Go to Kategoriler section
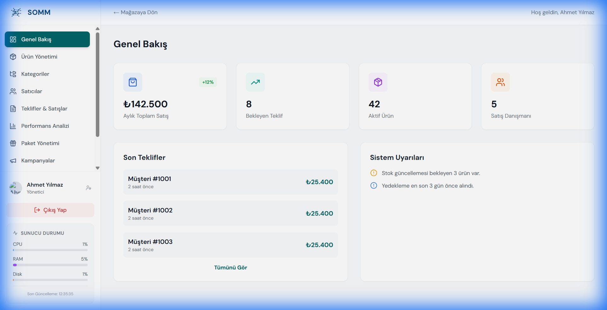The width and height of the screenshot is (607, 310). pos(35,74)
